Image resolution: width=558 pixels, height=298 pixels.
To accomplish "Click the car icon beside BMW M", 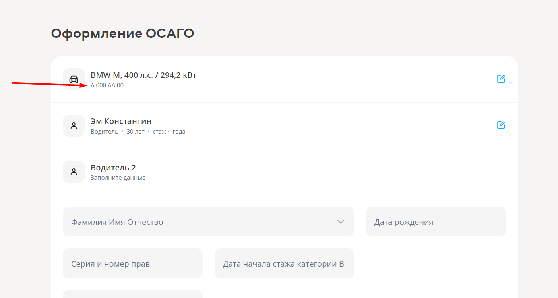I will [74, 79].
